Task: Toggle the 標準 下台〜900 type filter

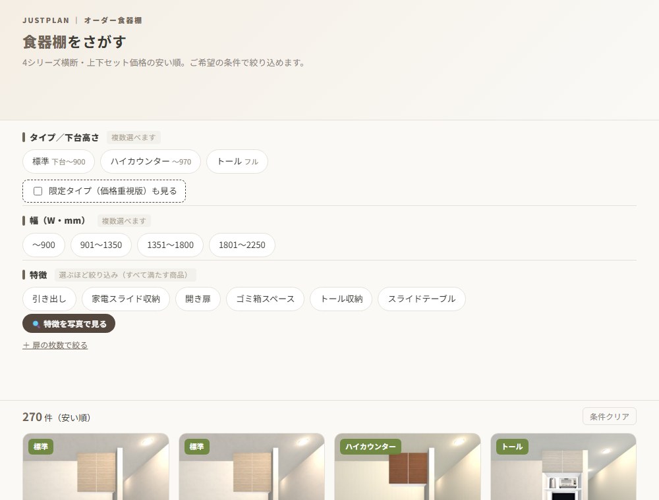Action: (59, 161)
